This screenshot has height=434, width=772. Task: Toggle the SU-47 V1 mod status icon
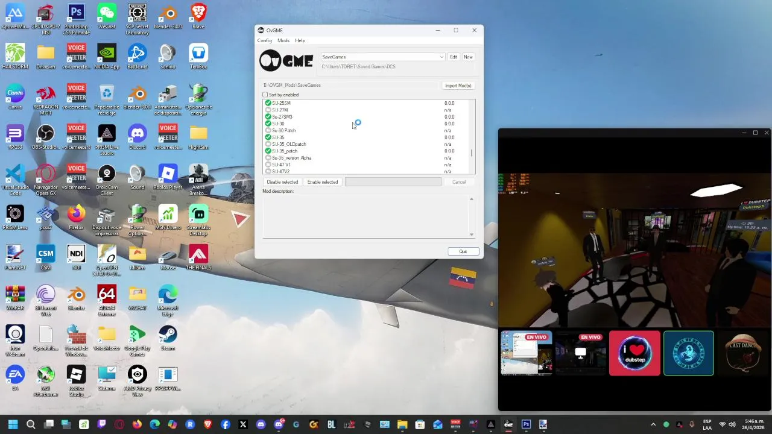click(268, 165)
